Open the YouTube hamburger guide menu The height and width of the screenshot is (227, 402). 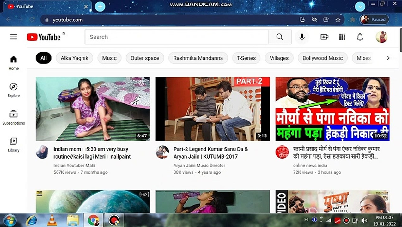14,37
